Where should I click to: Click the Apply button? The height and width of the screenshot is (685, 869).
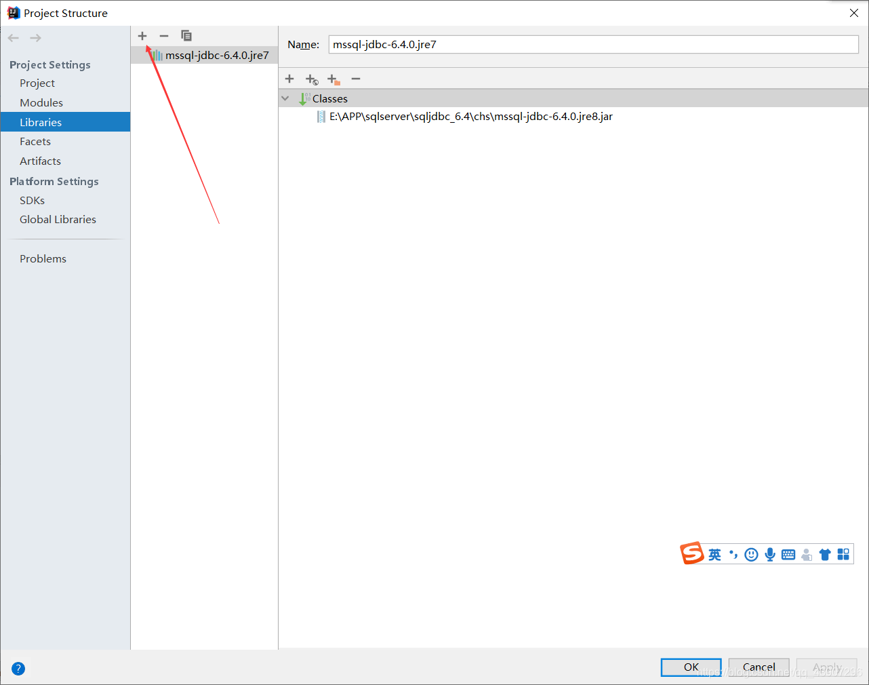[827, 667]
